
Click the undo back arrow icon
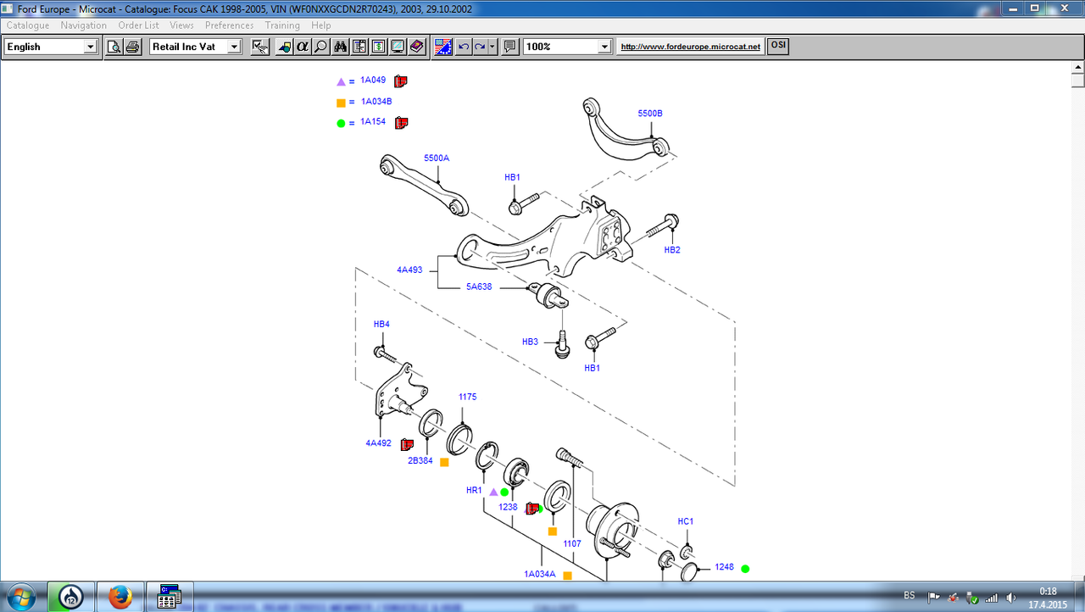click(463, 47)
